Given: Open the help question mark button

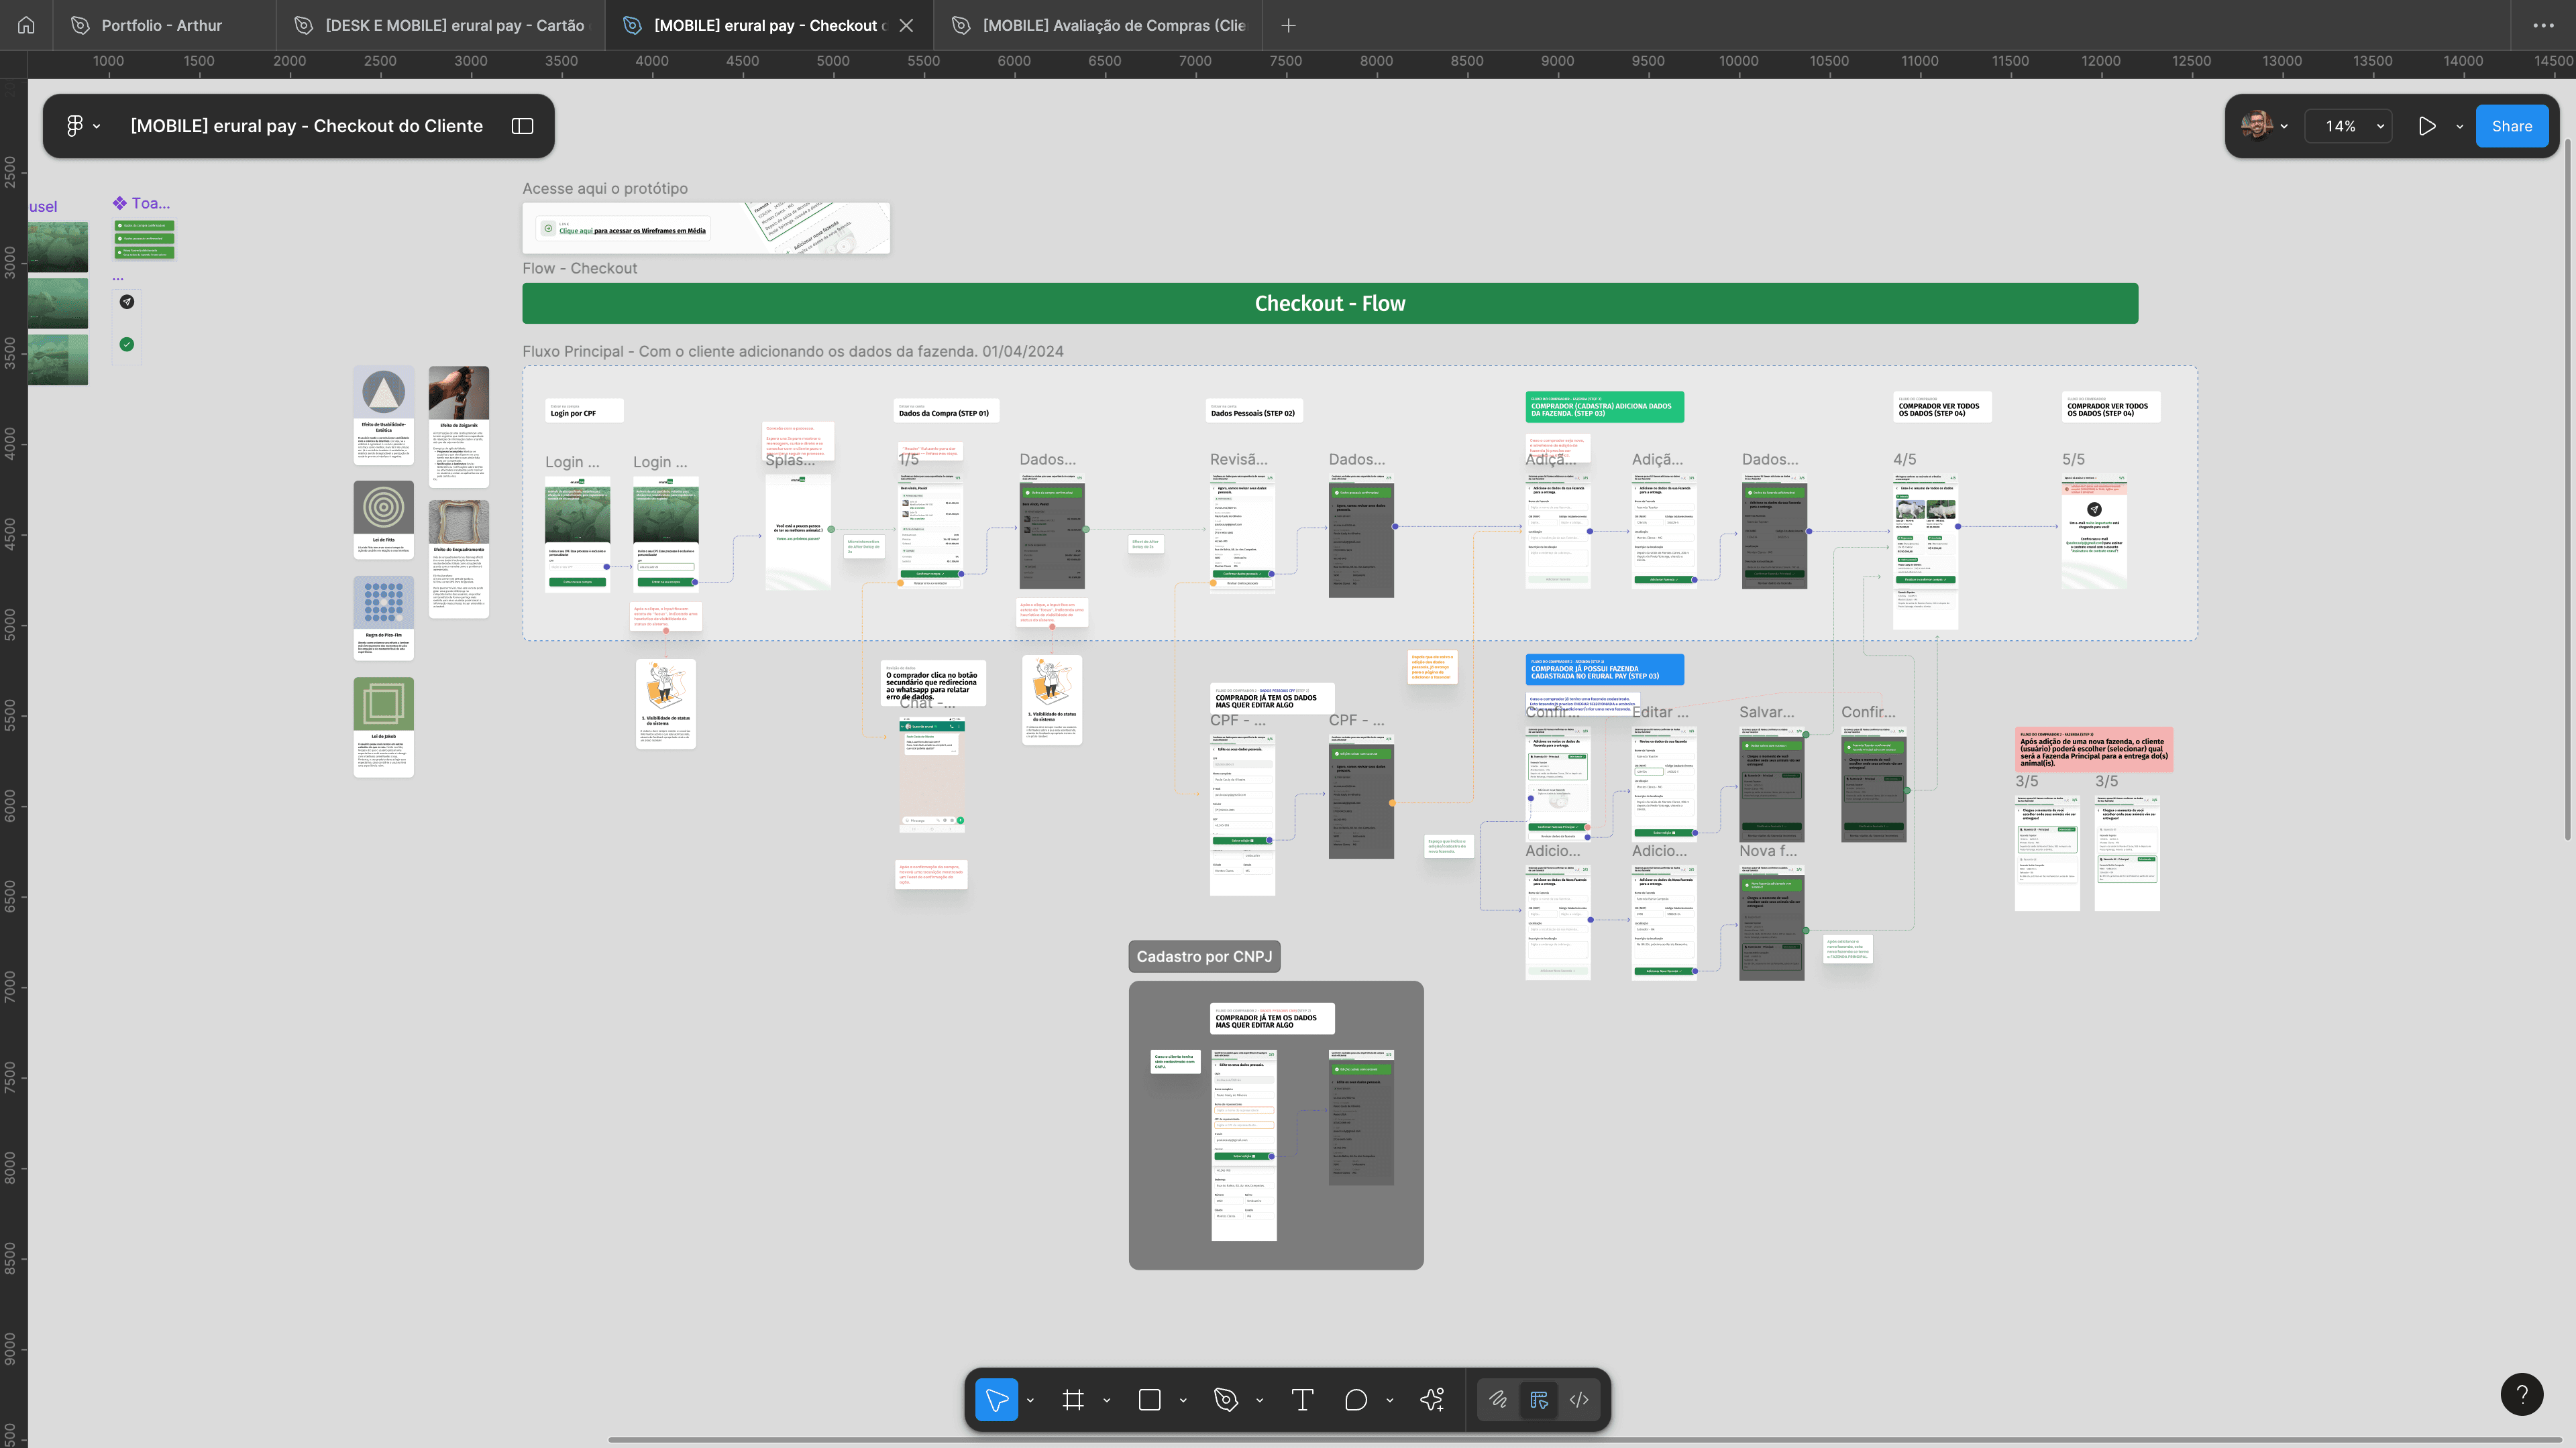Looking at the screenshot, I should coord(2521,1394).
